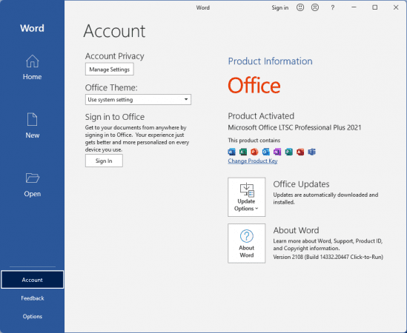407x333 pixels.
Task: Click the Manage Settings button
Action: click(x=109, y=70)
